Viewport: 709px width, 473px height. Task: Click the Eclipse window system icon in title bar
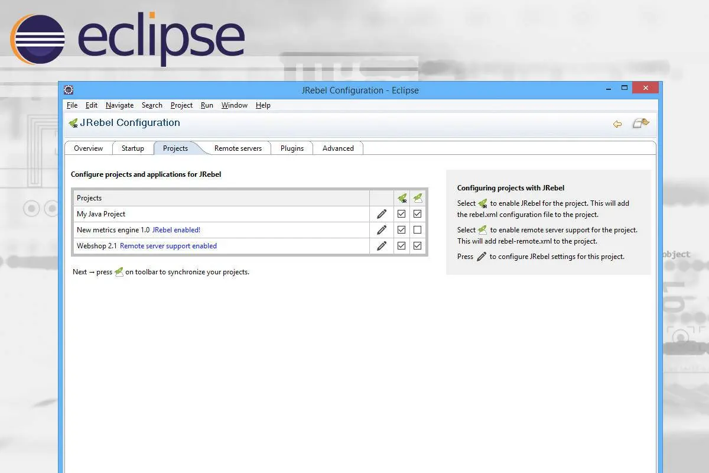[x=69, y=90]
